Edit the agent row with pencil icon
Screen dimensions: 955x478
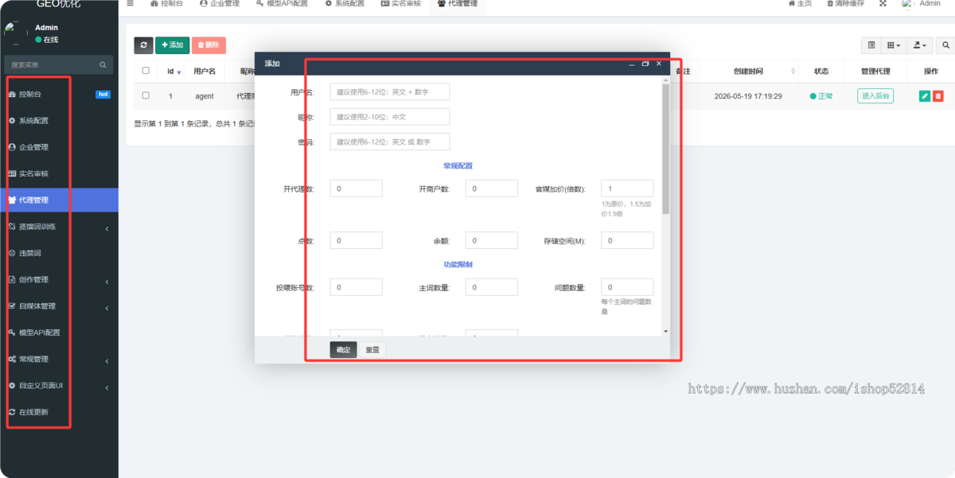click(925, 96)
